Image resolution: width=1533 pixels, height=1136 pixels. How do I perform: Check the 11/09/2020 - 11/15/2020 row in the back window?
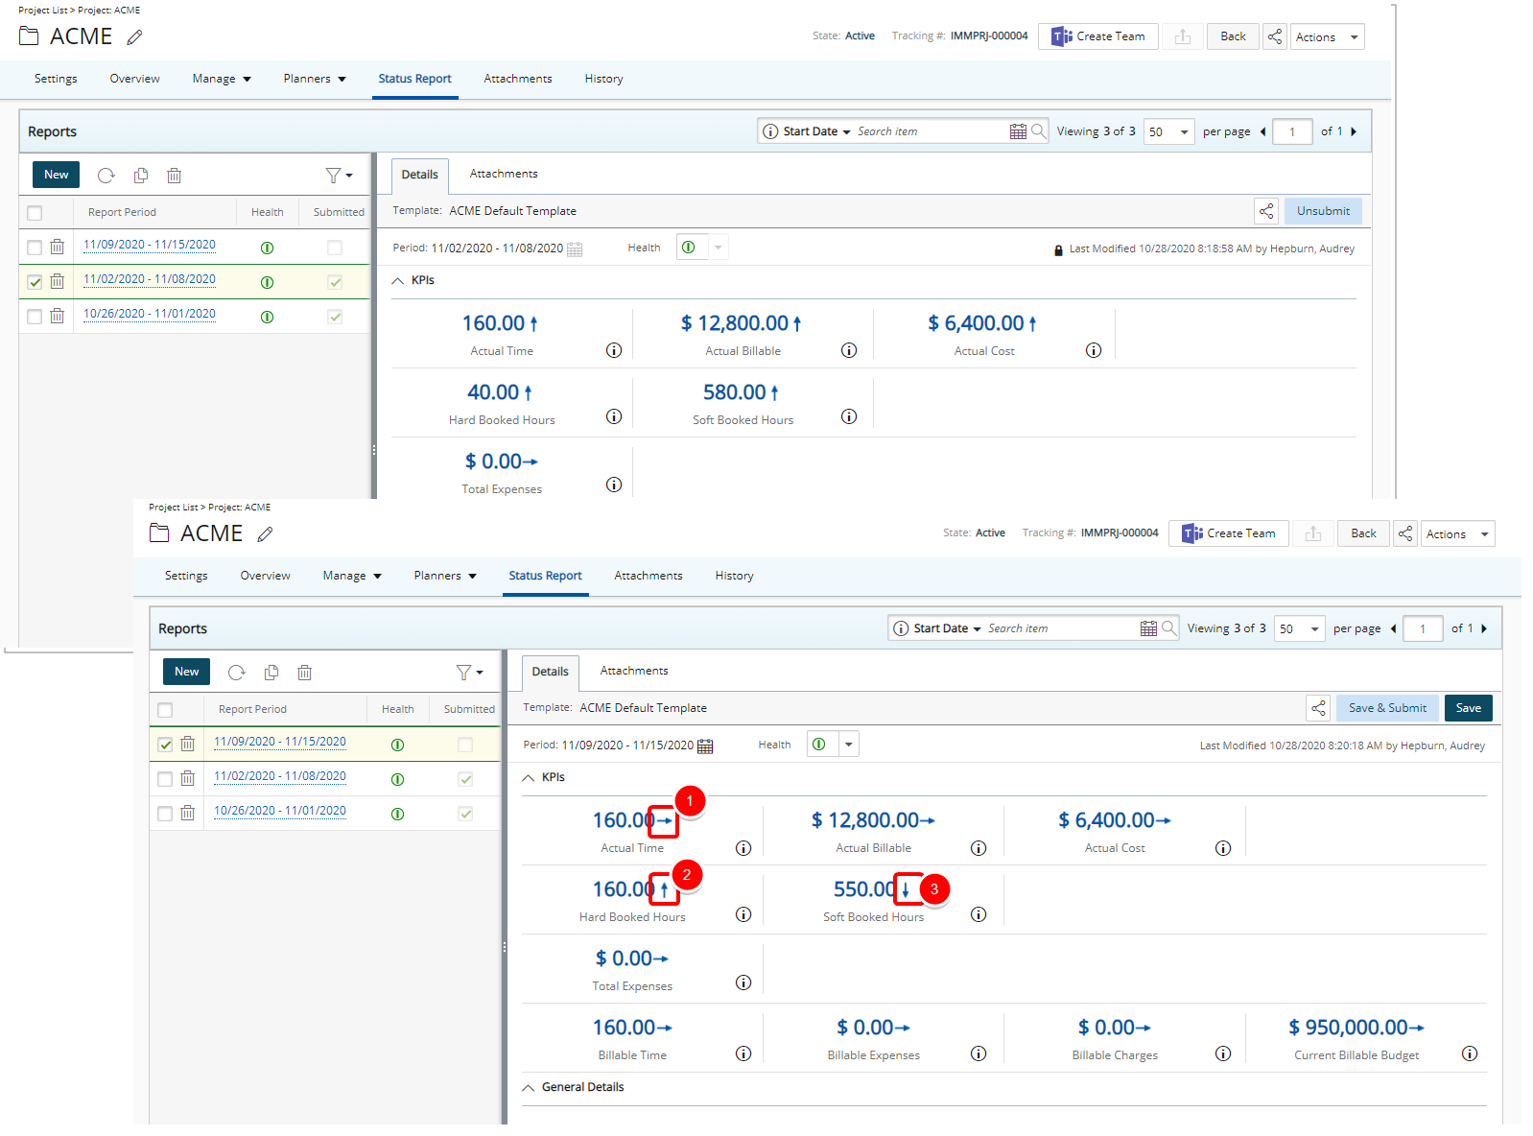pyautogui.click(x=35, y=248)
